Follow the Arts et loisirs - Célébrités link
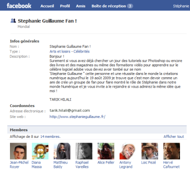 69,51
